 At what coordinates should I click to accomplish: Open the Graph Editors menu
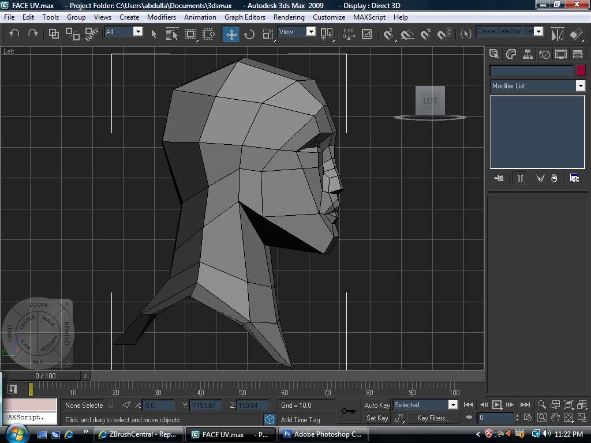click(x=245, y=17)
